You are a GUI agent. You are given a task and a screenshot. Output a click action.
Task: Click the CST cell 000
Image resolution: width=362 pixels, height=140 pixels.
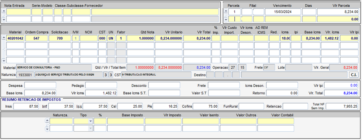point(102,38)
